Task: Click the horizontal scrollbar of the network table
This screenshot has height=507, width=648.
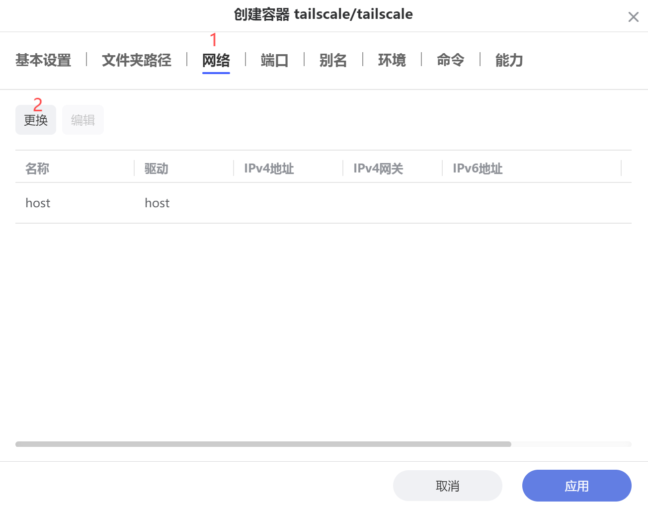Action: [x=263, y=444]
